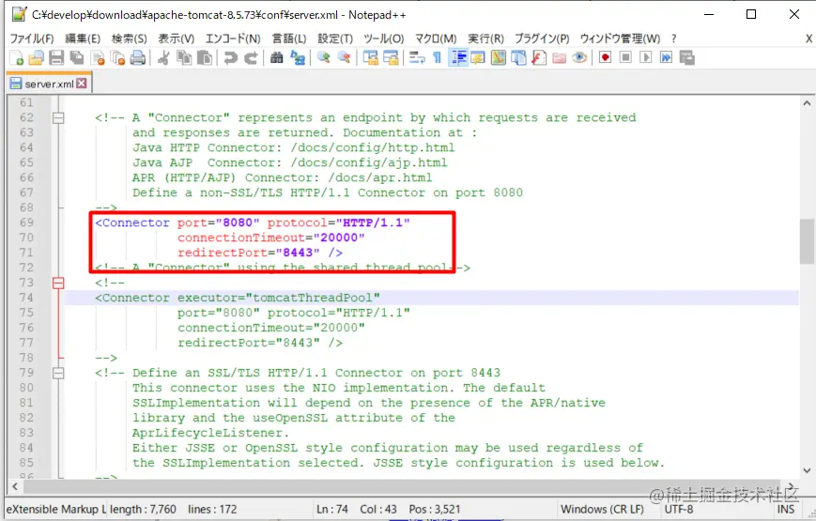Toggle file monitoring eye icon
This screenshot has width=816, height=521.
coord(579,58)
